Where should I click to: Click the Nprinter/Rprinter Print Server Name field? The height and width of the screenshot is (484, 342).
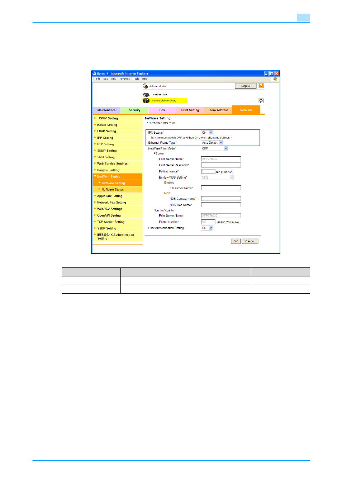(x=221, y=215)
